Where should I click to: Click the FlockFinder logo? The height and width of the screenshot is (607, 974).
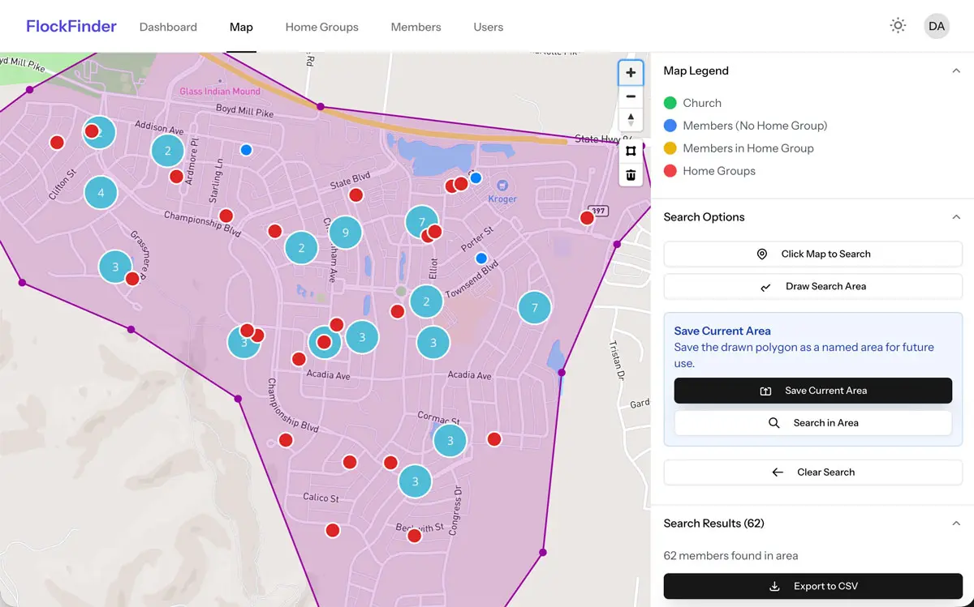coord(71,26)
